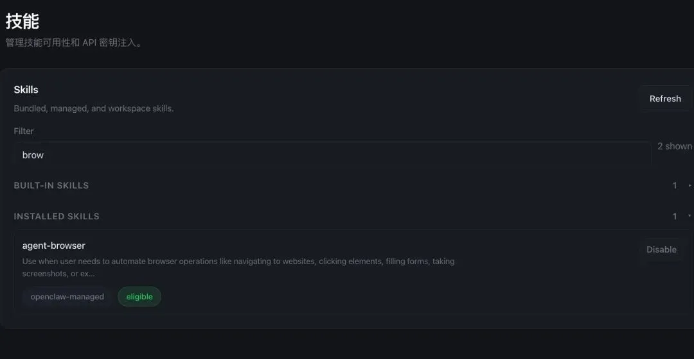Select the agent-browser skill name
Image resolution: width=694 pixels, height=359 pixels.
tap(54, 246)
